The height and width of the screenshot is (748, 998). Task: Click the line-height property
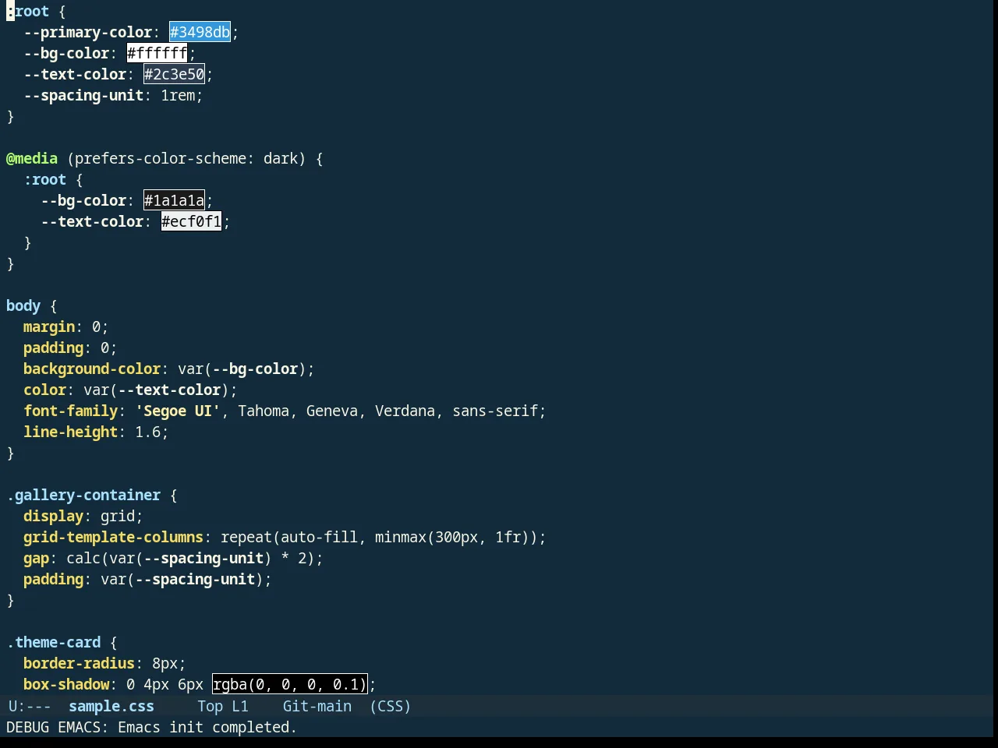71,432
